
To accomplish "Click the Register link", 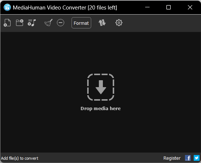I will 172,158.
